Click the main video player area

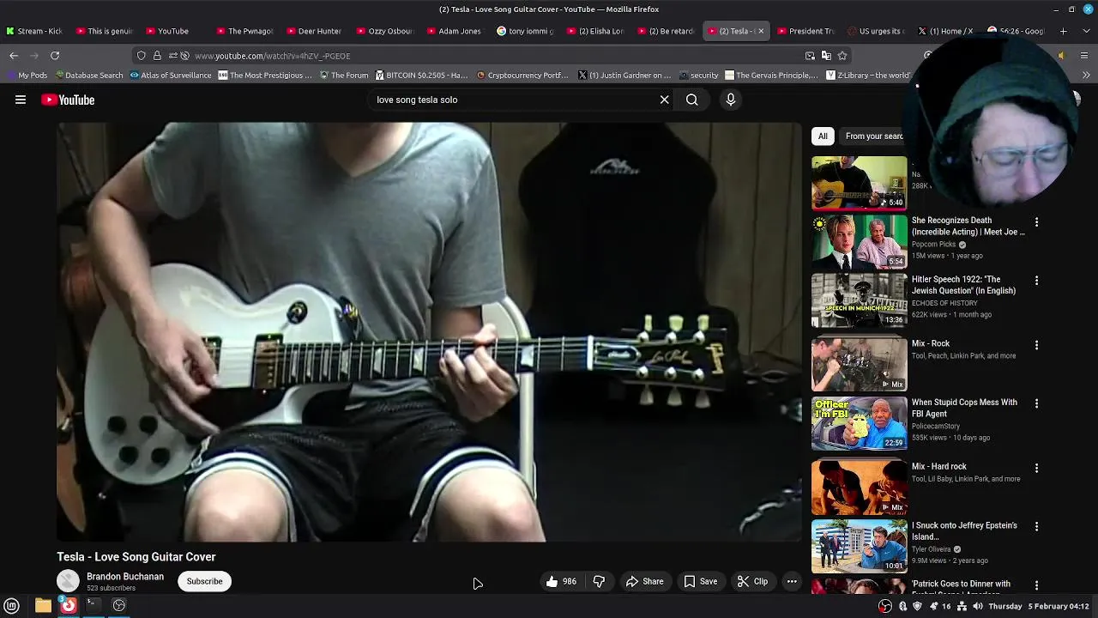pos(429,332)
